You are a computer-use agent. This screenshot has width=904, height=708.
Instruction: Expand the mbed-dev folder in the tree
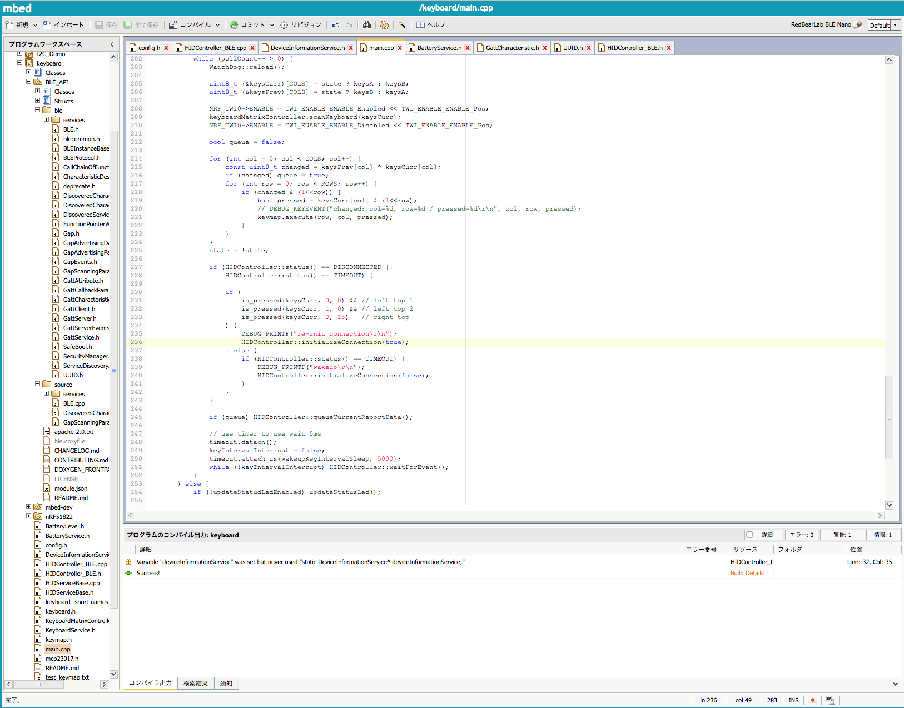29,507
